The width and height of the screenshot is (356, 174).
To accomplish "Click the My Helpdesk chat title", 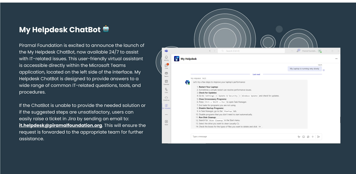I will [189, 59].
